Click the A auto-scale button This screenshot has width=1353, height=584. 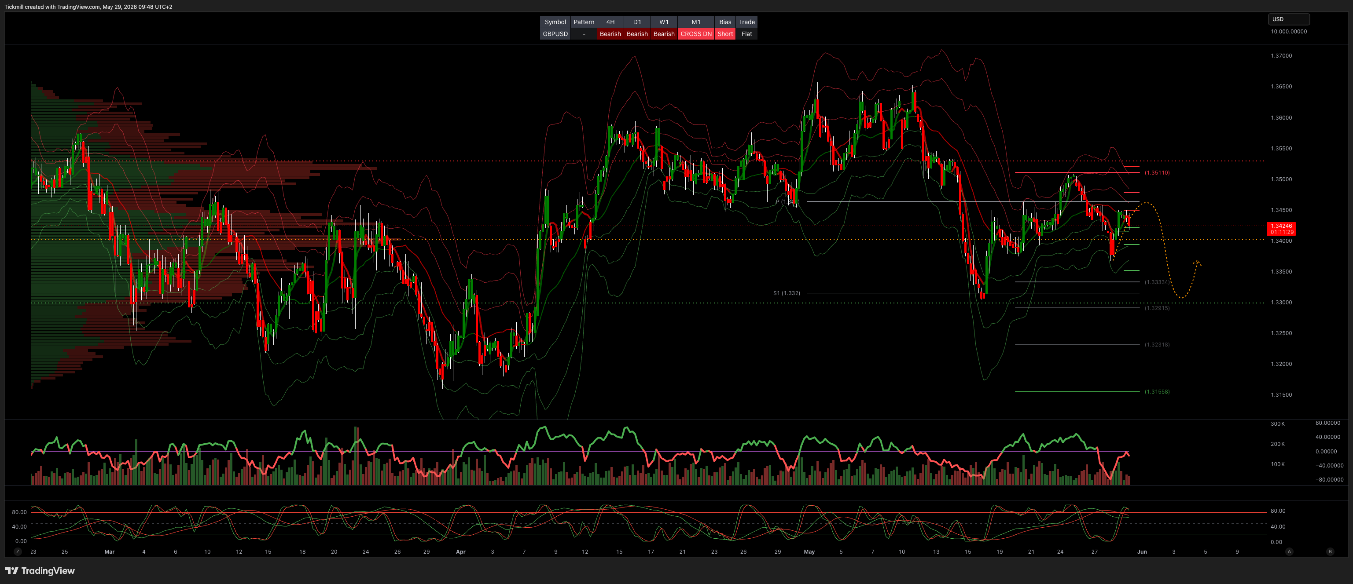tap(1289, 551)
